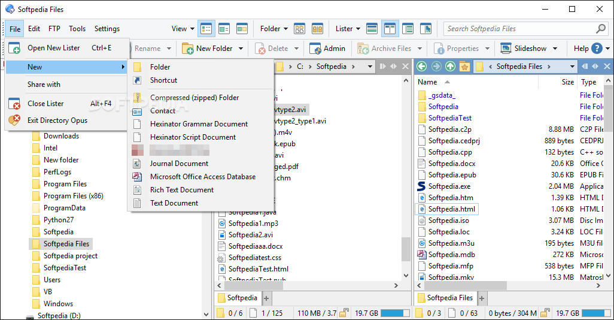Screen dimensions: 614x320
Task: Click the left pane lock icon
Action: tap(344, 313)
